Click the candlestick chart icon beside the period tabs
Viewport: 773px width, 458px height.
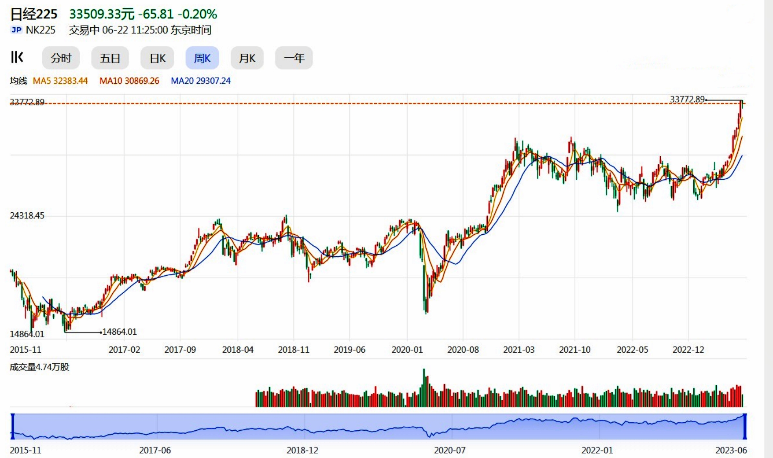pyautogui.click(x=17, y=57)
